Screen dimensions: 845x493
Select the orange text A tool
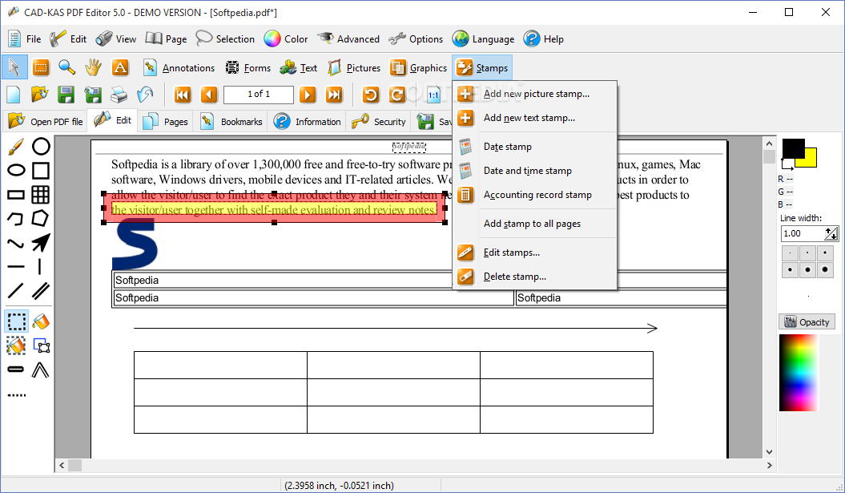coord(119,67)
